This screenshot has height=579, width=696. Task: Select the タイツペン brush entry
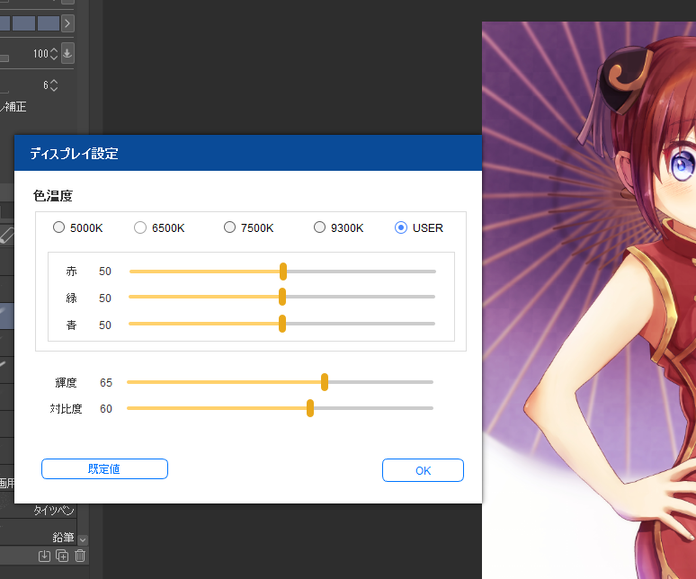tap(54, 511)
